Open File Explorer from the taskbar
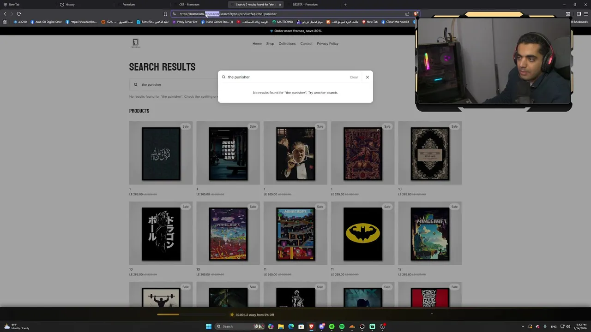 (x=281, y=326)
